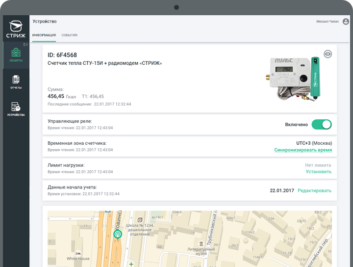Click the Литературный музей icon on the map
Image resolution: width=353 pixels, height=267 pixels.
click(x=201, y=244)
